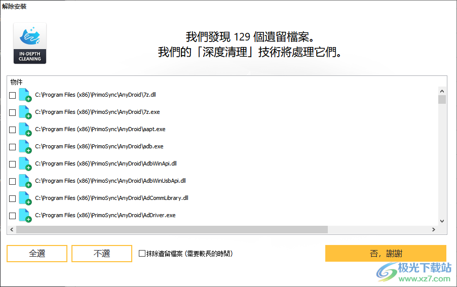Click the vertical scrollbar down arrow
Screen dimensions: 457x287
442,221
